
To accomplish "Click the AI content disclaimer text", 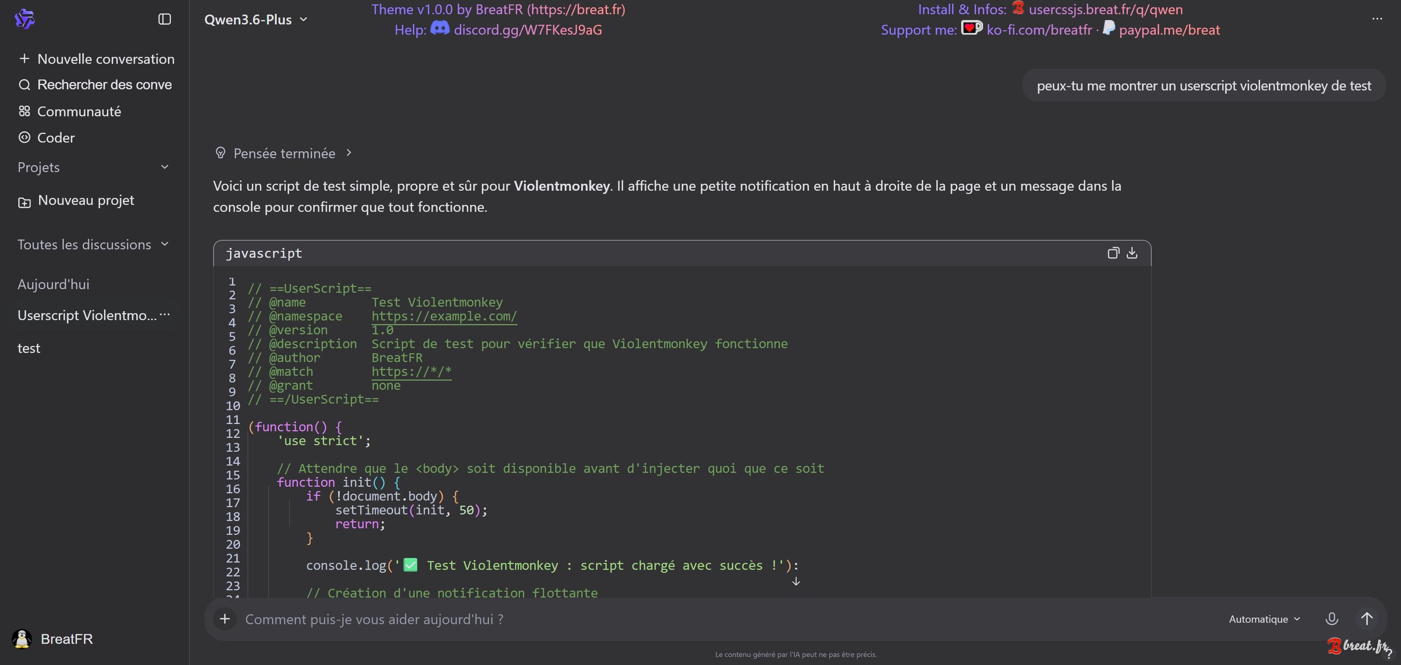I will pyautogui.click(x=796, y=655).
